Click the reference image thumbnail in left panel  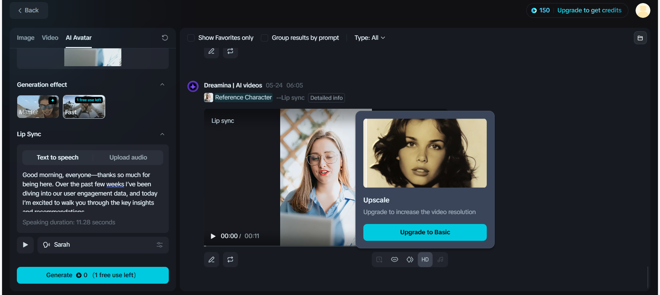pyautogui.click(x=93, y=57)
